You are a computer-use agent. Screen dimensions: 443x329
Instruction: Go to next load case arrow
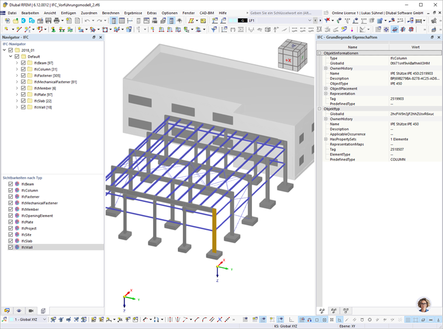(320, 20)
